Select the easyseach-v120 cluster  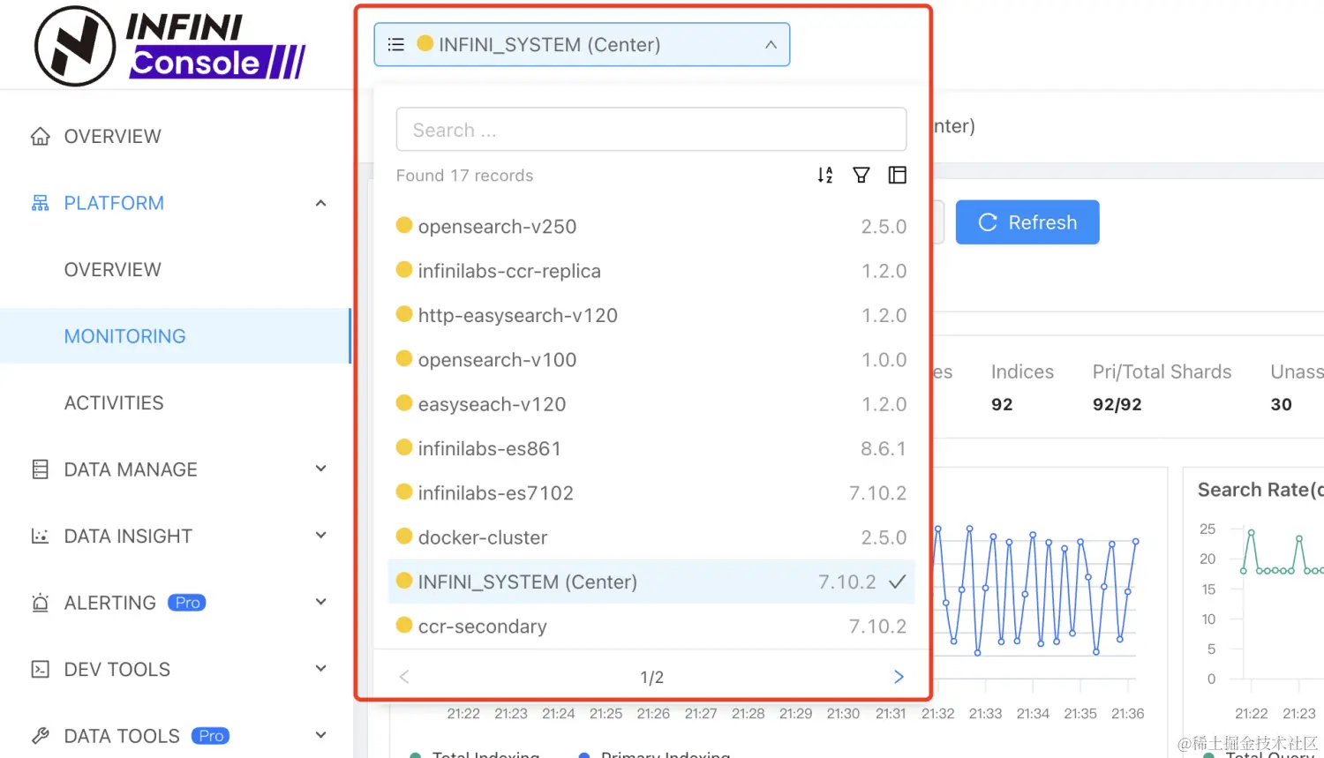coord(651,404)
